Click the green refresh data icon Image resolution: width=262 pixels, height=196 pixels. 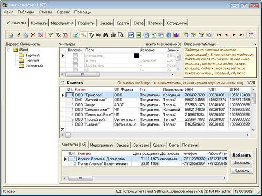[75, 35]
